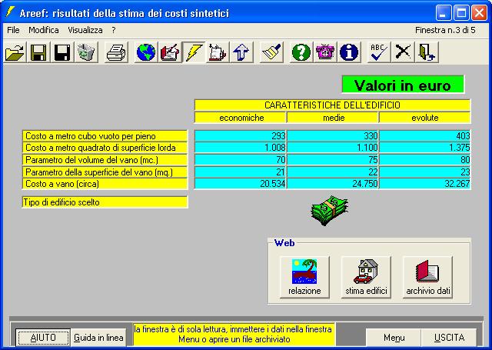This screenshot has height=350, width=492.
Task: Click the recycle bin toolbar icon
Action: pos(85,52)
